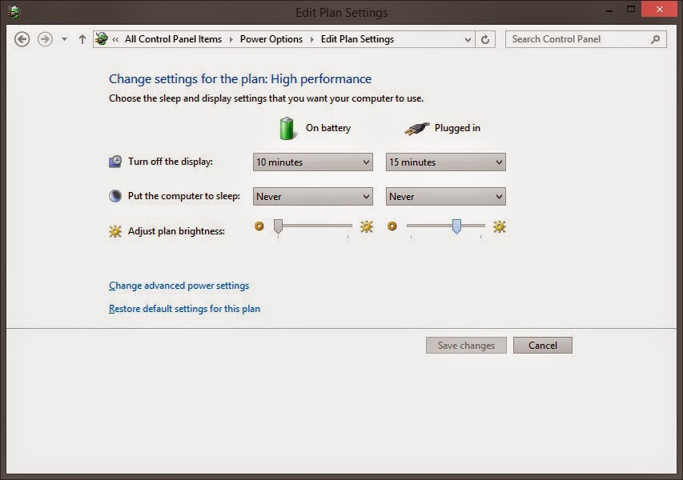Open the address bar history dropdown
Screen dimensions: 683x480
pos(468,39)
